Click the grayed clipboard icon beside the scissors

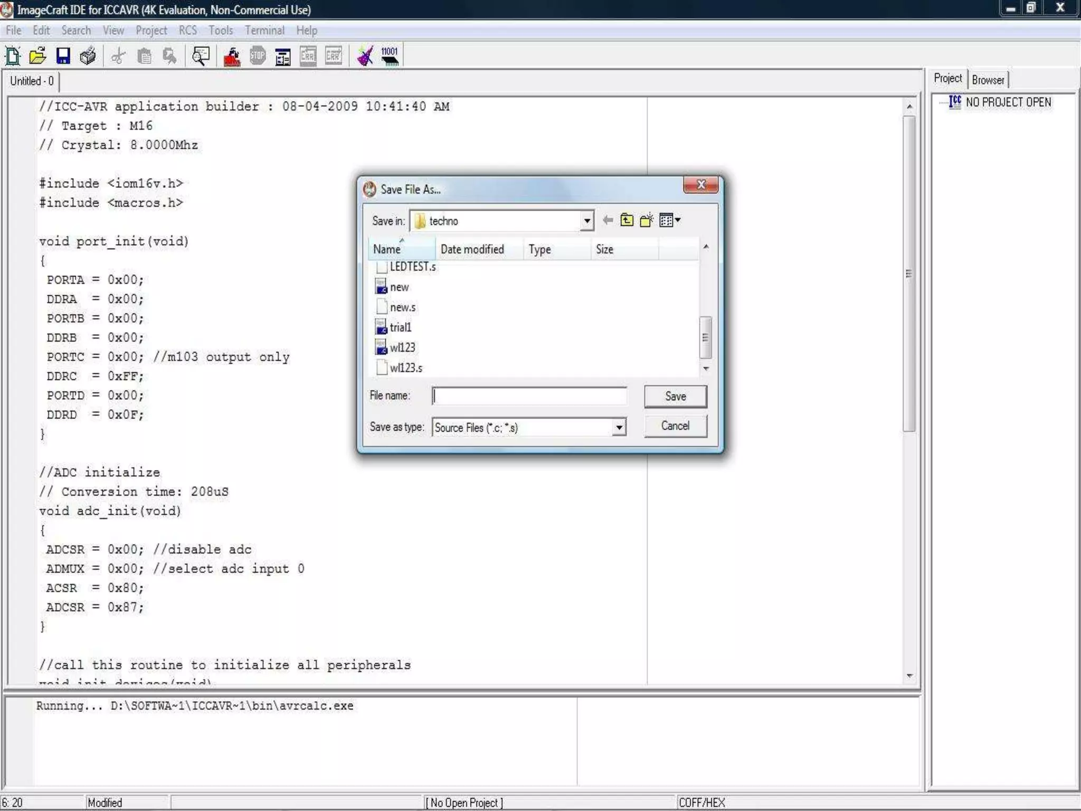[x=144, y=56]
